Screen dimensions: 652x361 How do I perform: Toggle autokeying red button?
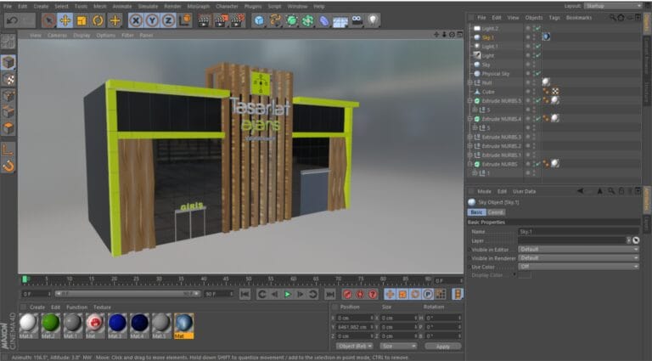tap(360, 294)
